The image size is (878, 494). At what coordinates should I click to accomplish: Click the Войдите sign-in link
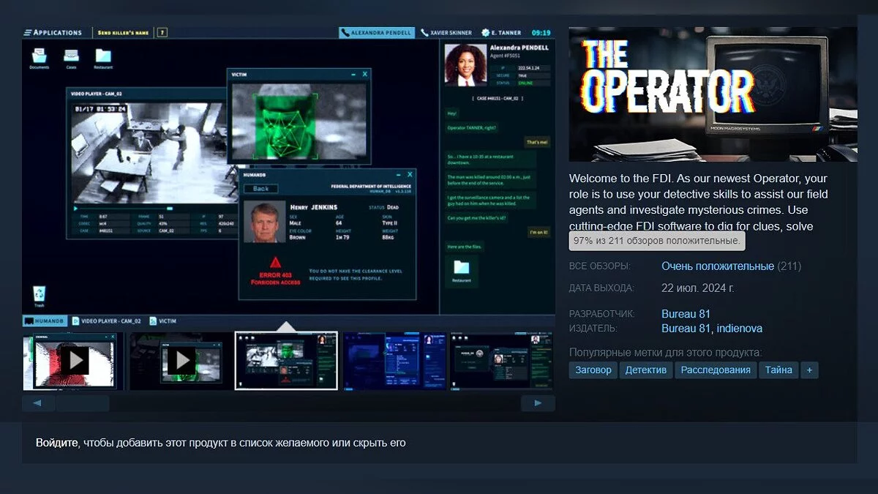[x=57, y=443]
